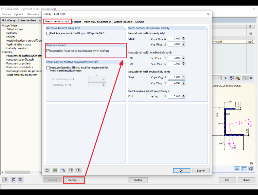Click the filter funnel icon in main window
This screenshot has width=258, height=195.
[225, 78]
